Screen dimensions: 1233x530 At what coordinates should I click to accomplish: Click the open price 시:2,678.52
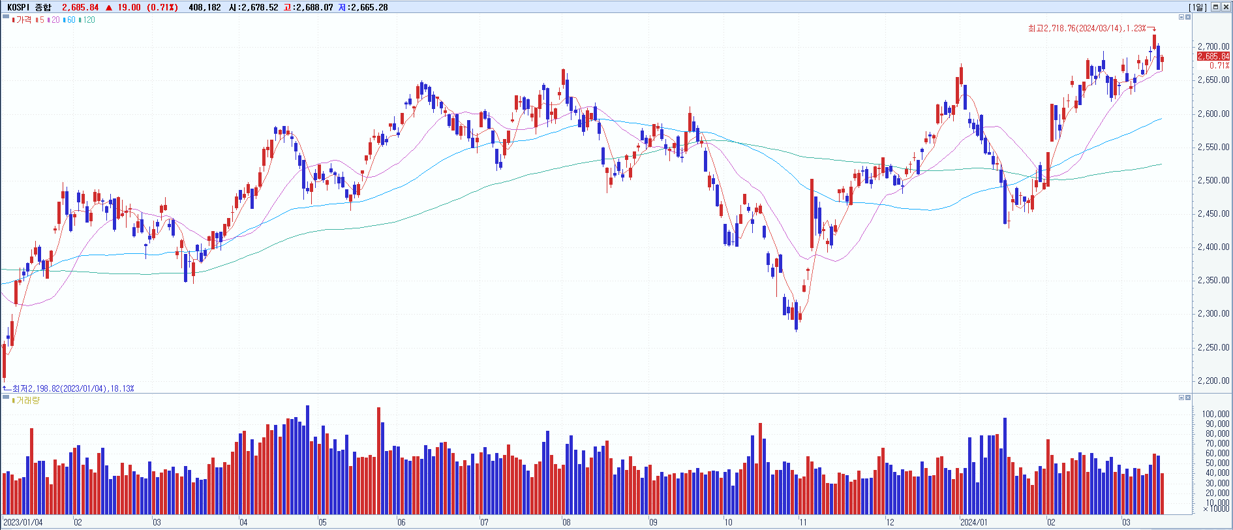253,7
